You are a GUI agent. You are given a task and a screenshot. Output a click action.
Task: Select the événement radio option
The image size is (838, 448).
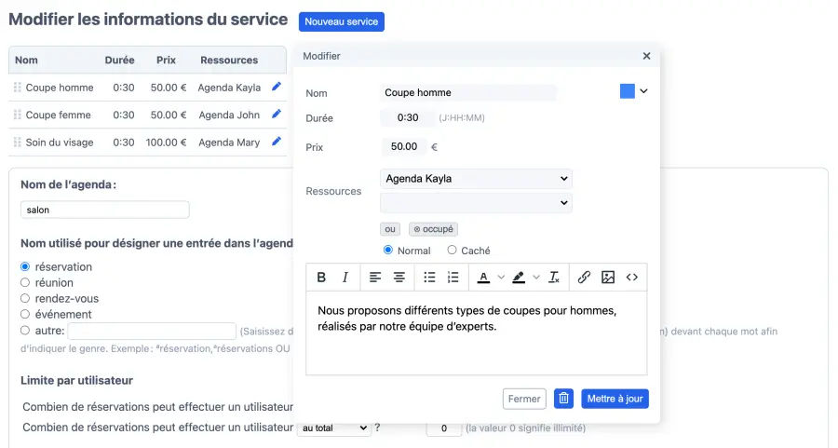point(26,315)
